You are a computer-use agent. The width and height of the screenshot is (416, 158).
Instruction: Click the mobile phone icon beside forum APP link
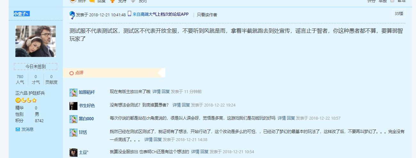(x=129, y=14)
